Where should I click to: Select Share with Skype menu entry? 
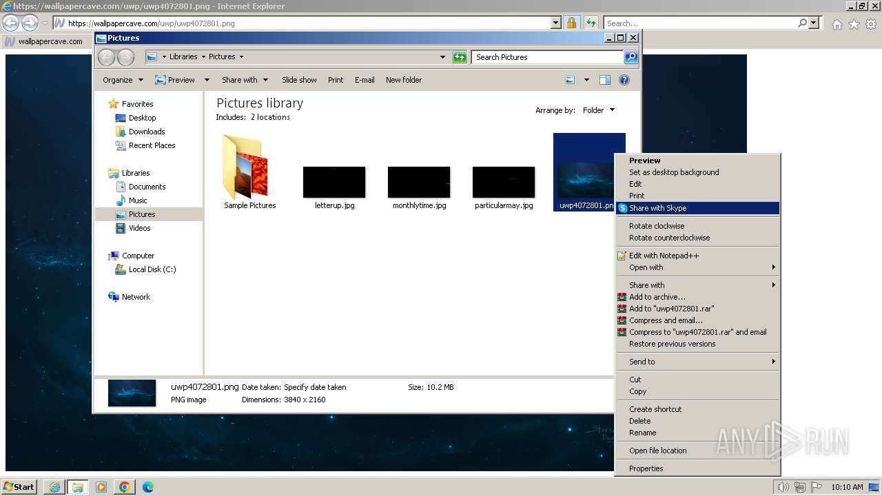tap(697, 208)
